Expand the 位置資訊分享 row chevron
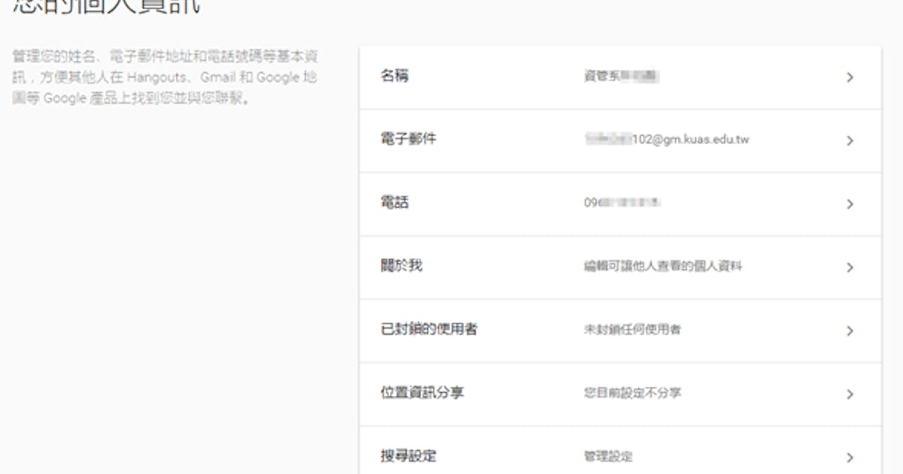 850,394
